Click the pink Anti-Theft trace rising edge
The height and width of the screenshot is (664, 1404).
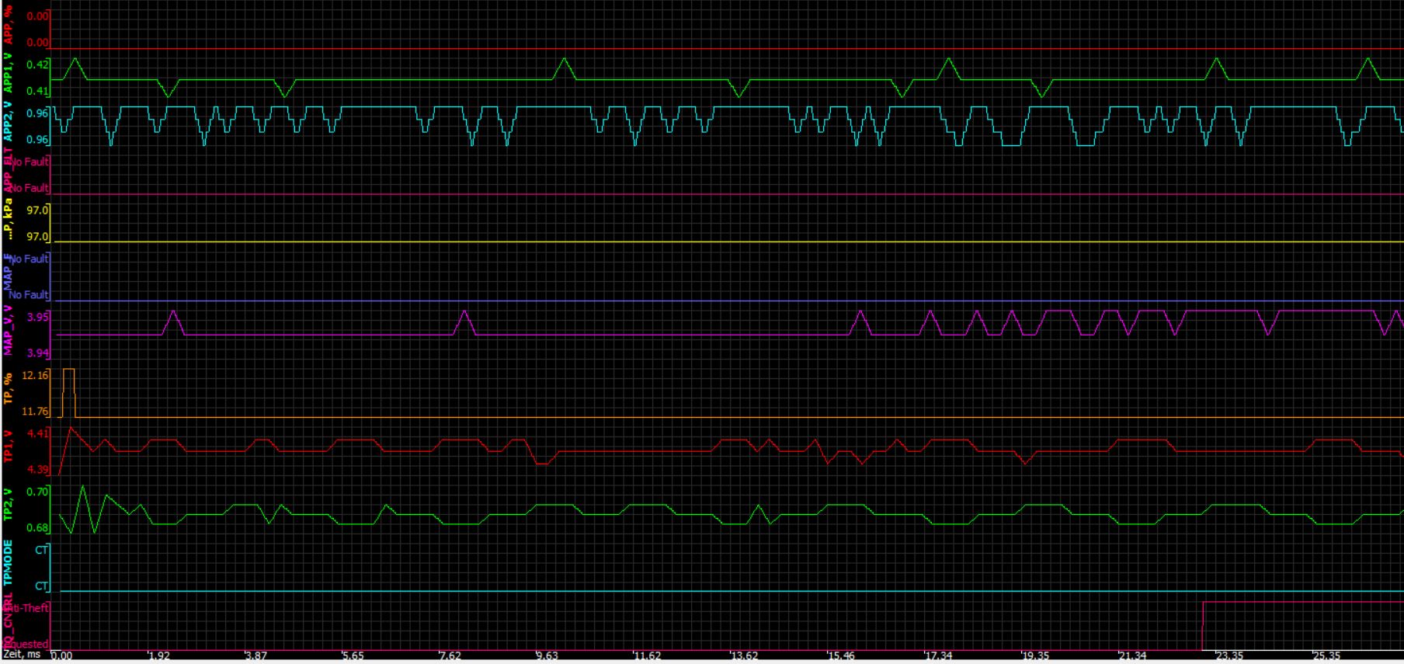click(x=1203, y=625)
